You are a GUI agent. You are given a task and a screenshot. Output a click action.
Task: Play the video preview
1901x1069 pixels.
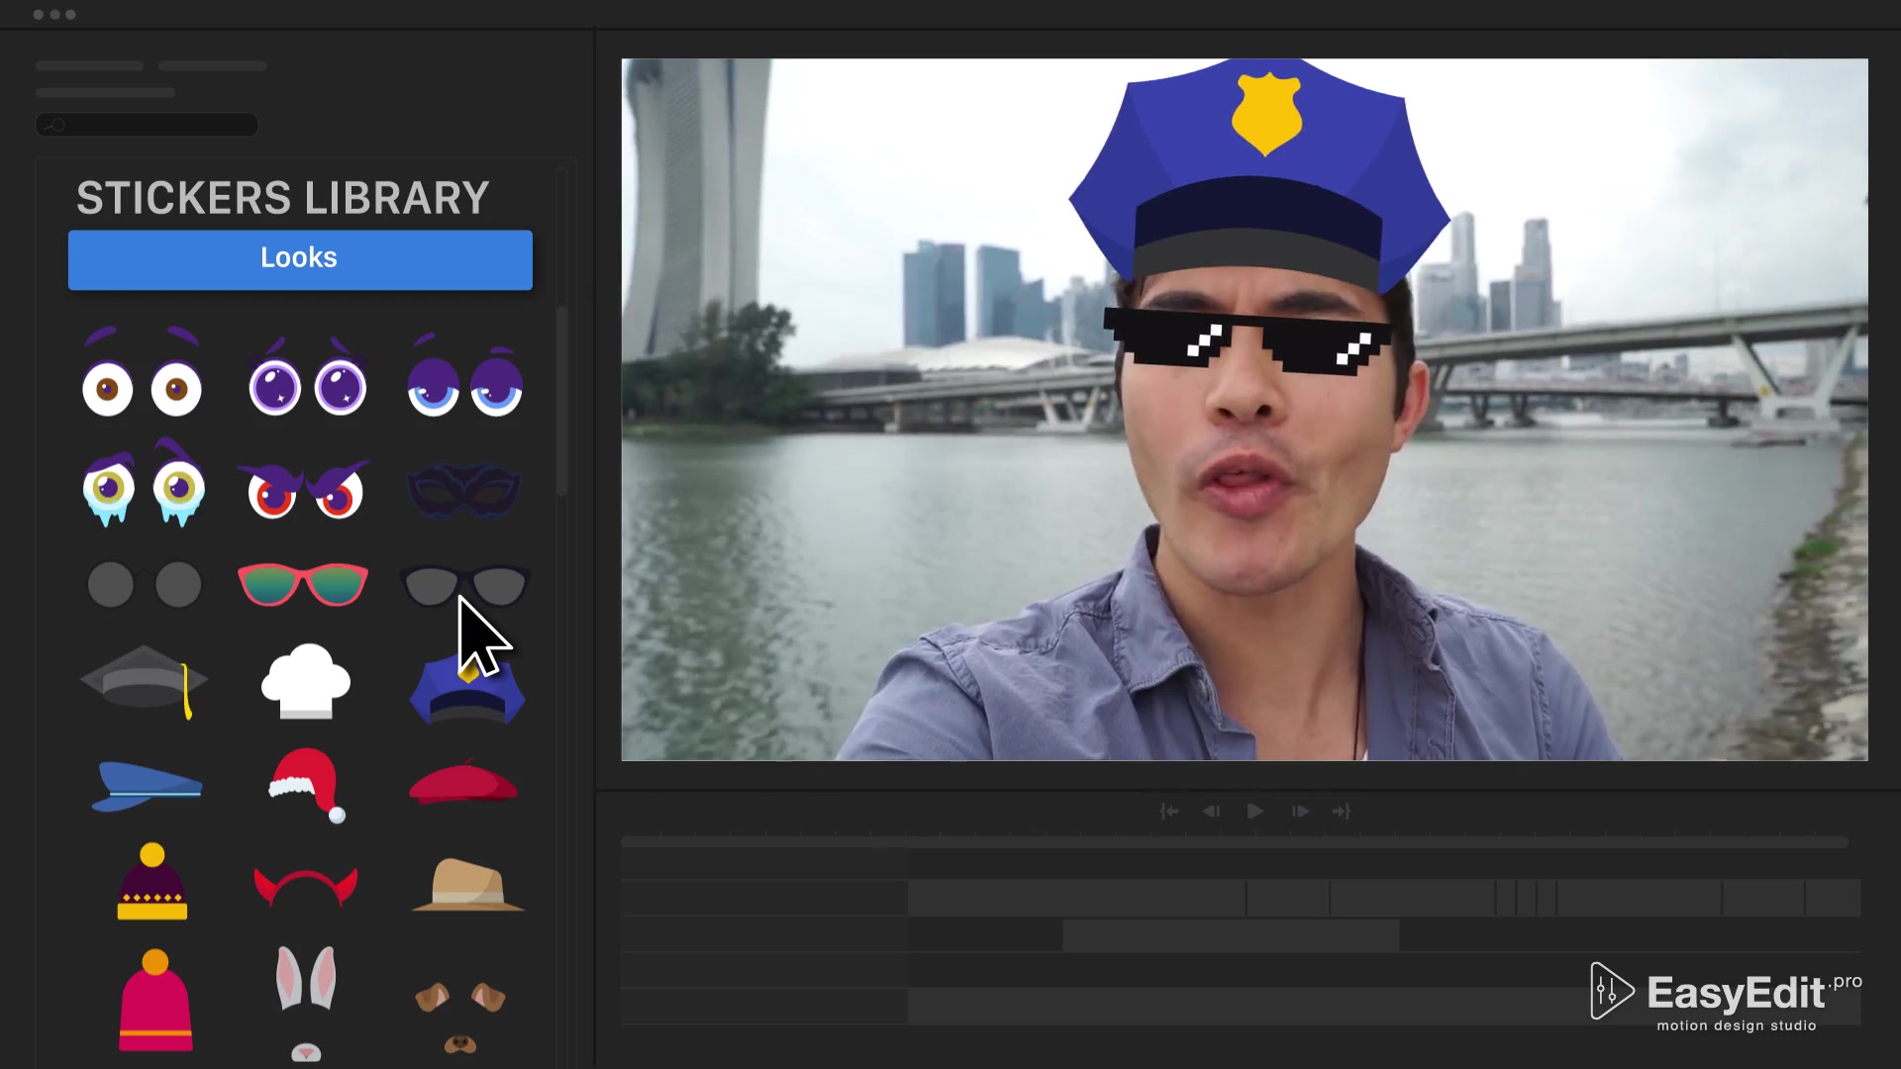(1254, 812)
